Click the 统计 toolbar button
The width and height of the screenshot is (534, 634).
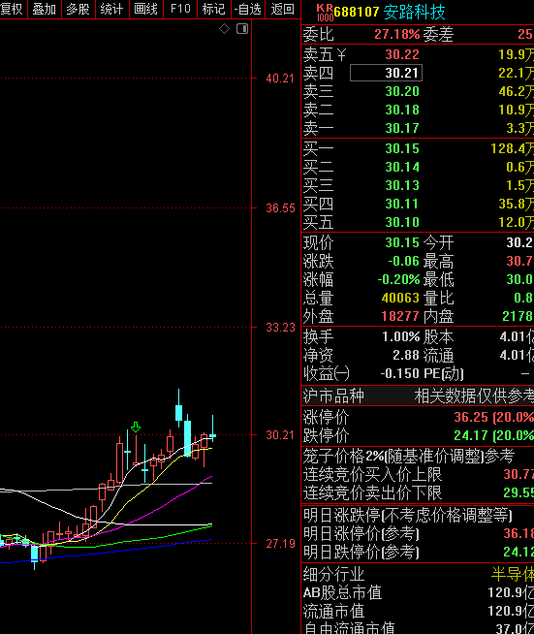[x=112, y=9]
